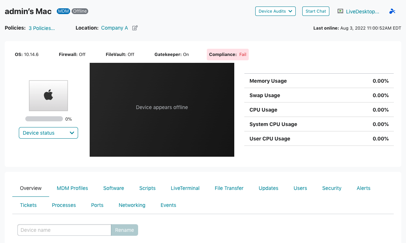The image size is (406, 243).
Task: Open the 3 Policies... link
Action: pyautogui.click(x=42, y=28)
